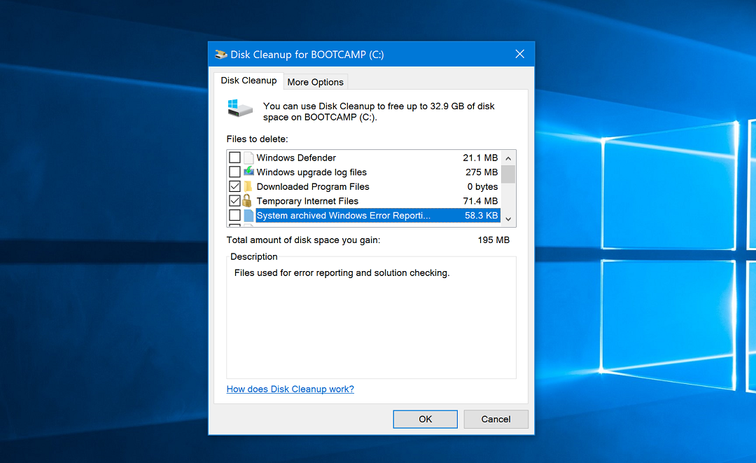The height and width of the screenshot is (463, 756).
Task: Click the file list scrollbar thumb
Action: [508, 174]
